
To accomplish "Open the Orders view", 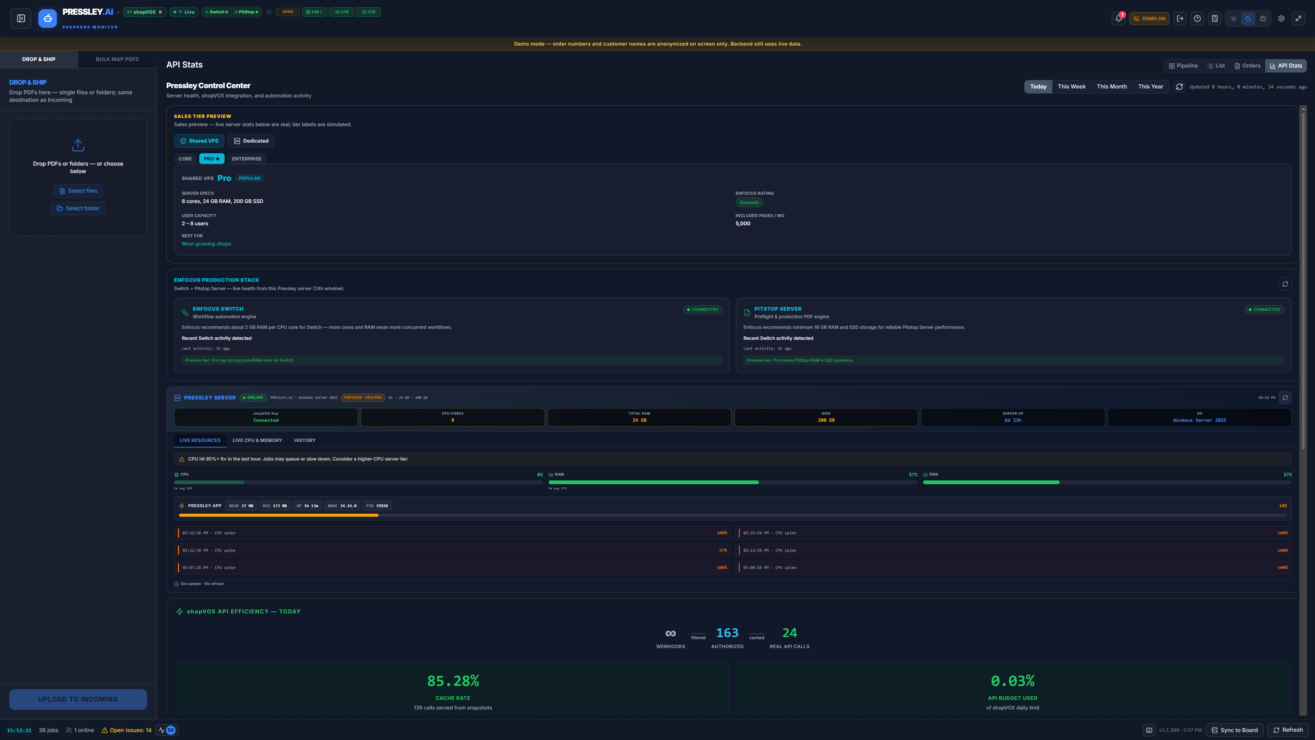I will [1247, 66].
